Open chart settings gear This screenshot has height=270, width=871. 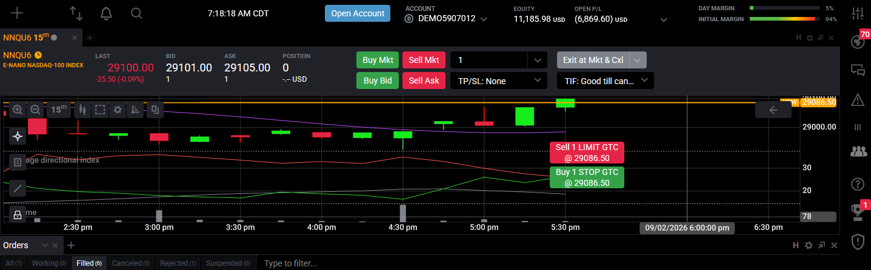(118, 110)
